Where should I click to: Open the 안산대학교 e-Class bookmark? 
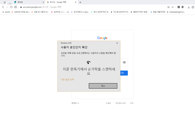[x=80, y=12]
